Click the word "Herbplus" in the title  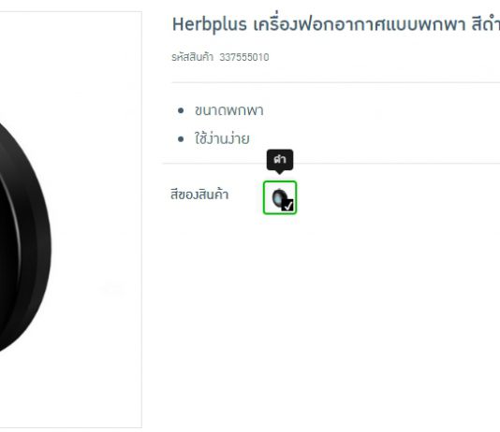point(209,24)
